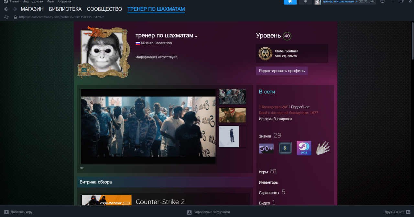The image size is (414, 217).
Task: Select the top small showcase thumbnail
Action: (233, 97)
